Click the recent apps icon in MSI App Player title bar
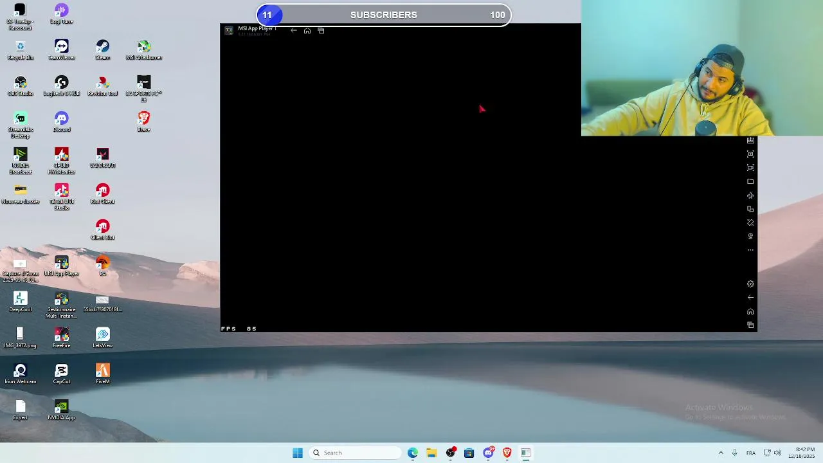 tap(321, 30)
